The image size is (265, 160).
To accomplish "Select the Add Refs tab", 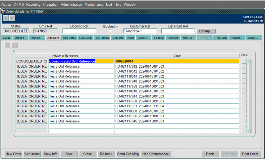I will pyautogui.click(x=53, y=38).
